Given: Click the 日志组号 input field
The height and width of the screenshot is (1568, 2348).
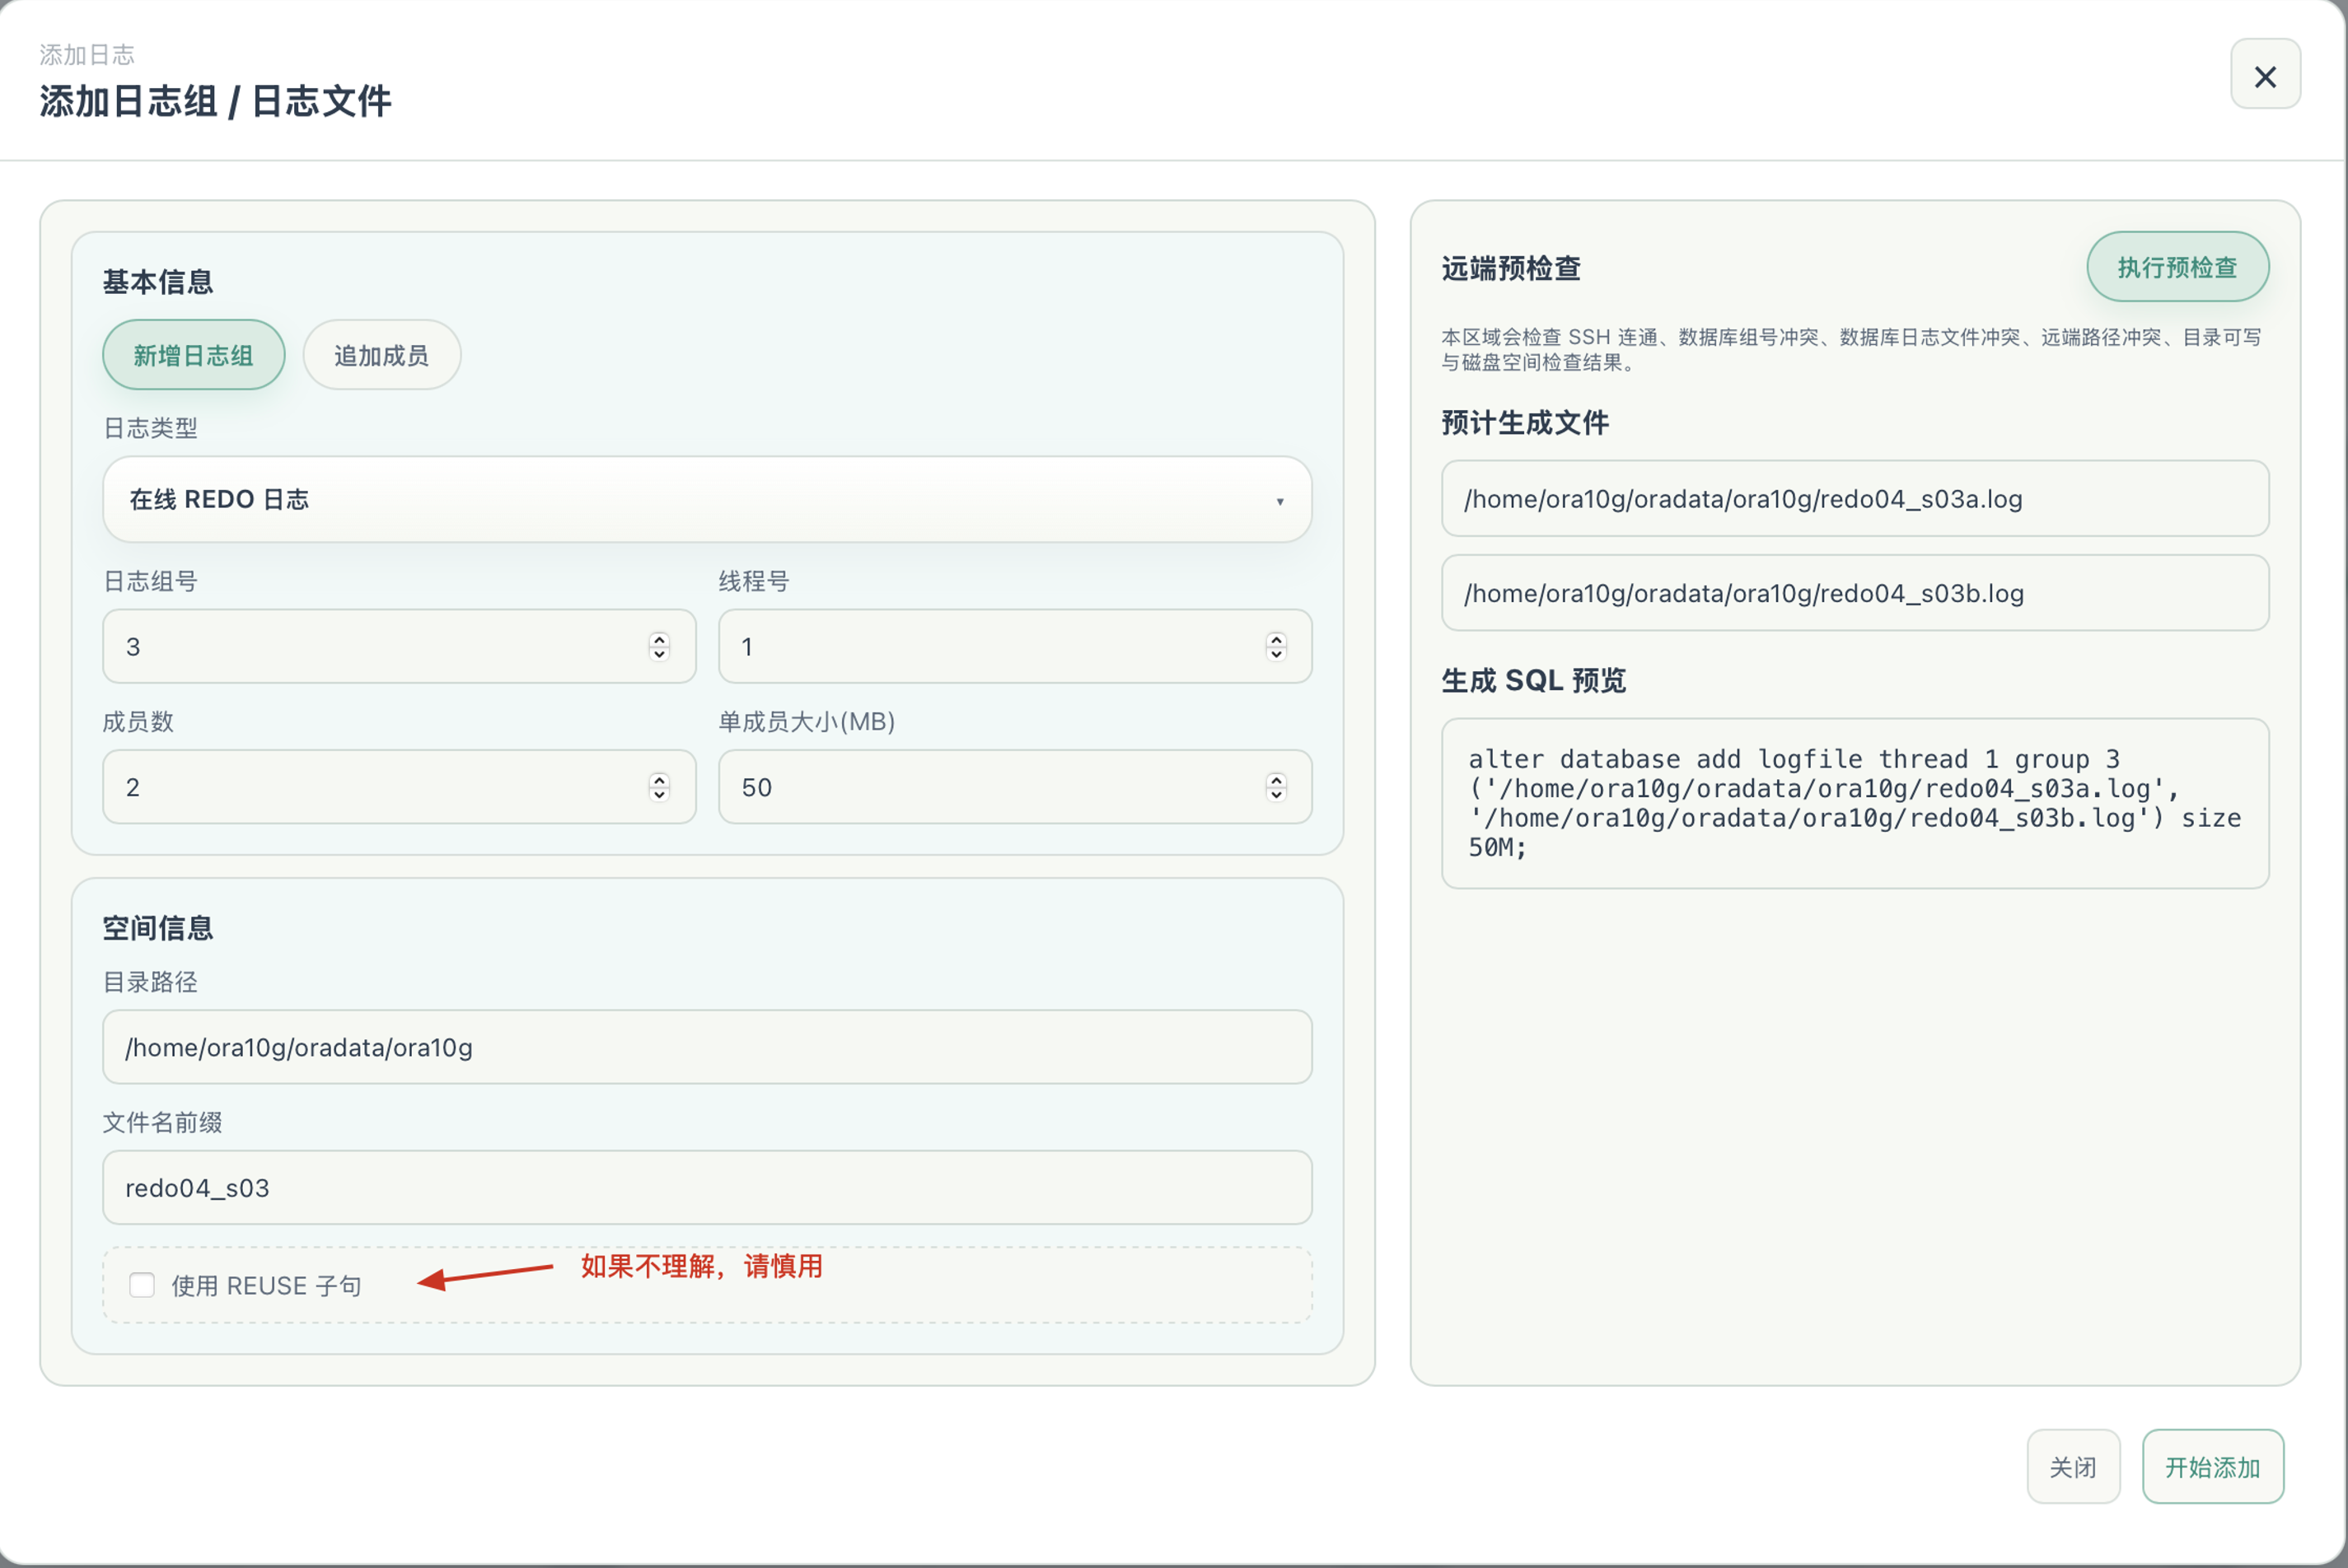Looking at the screenshot, I should click(x=400, y=646).
